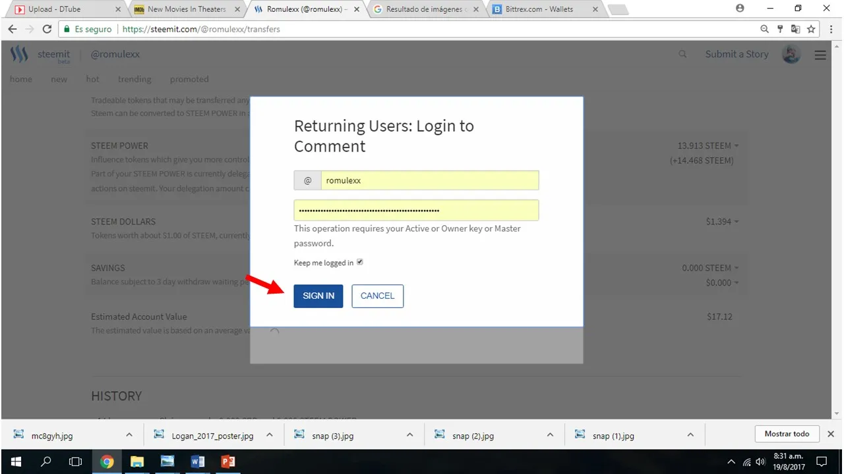Select the Romulexx steemit tab
The height and width of the screenshot is (474, 844).
click(x=307, y=9)
